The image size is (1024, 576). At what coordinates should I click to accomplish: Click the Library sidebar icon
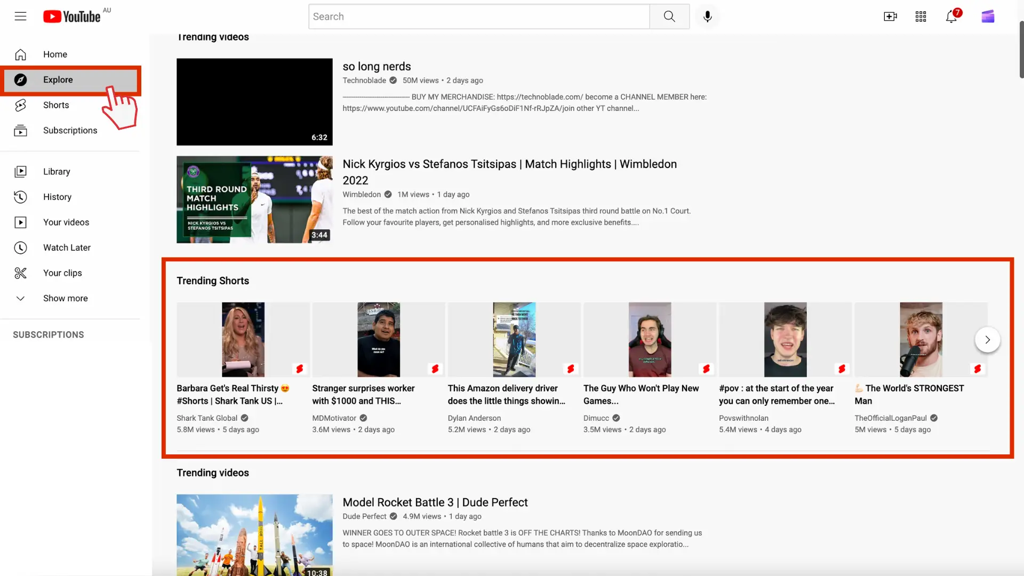(x=20, y=172)
